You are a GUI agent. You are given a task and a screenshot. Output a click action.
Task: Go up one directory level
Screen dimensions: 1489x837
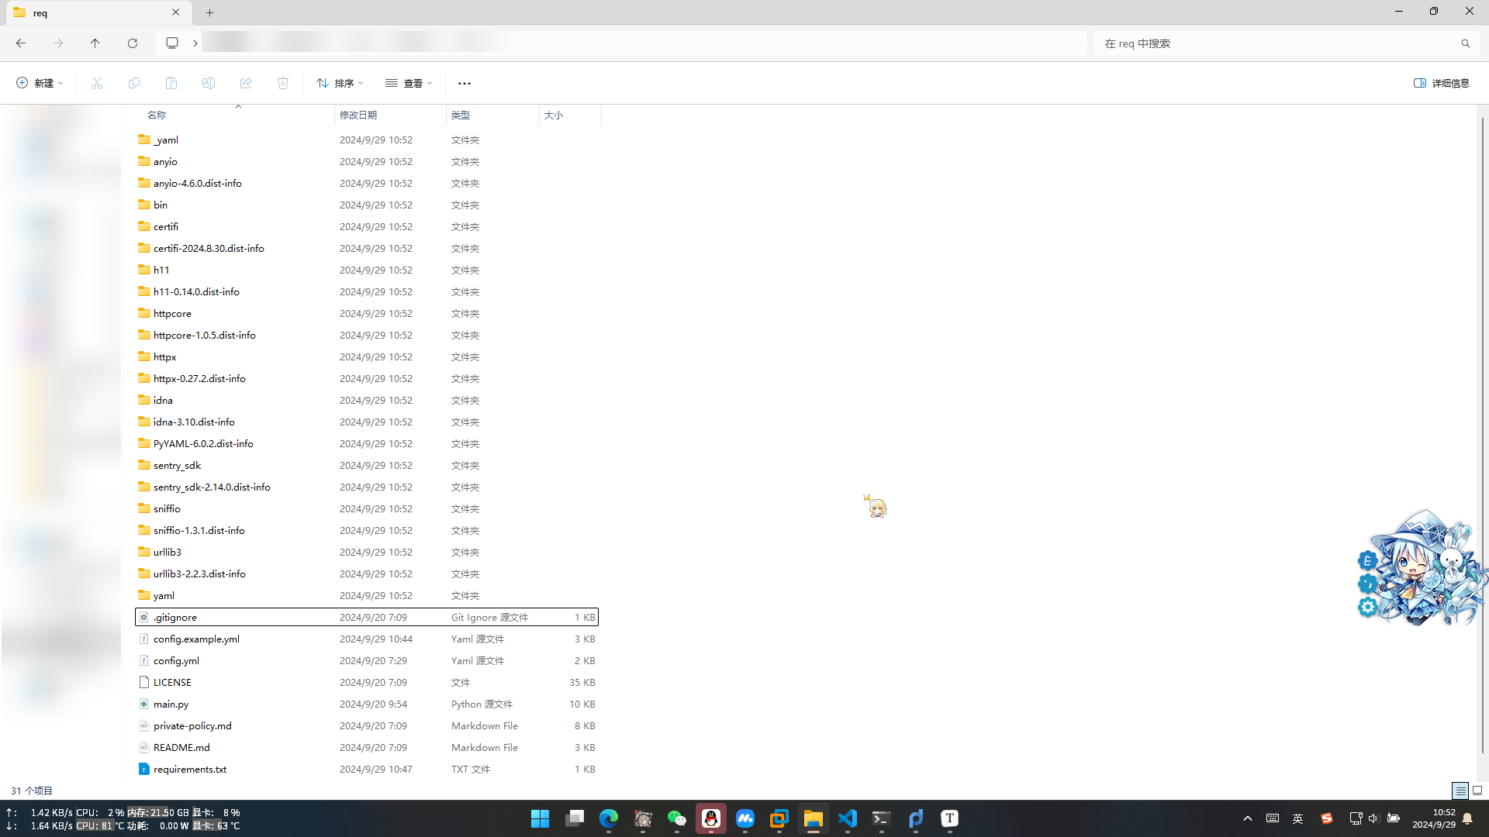click(95, 43)
